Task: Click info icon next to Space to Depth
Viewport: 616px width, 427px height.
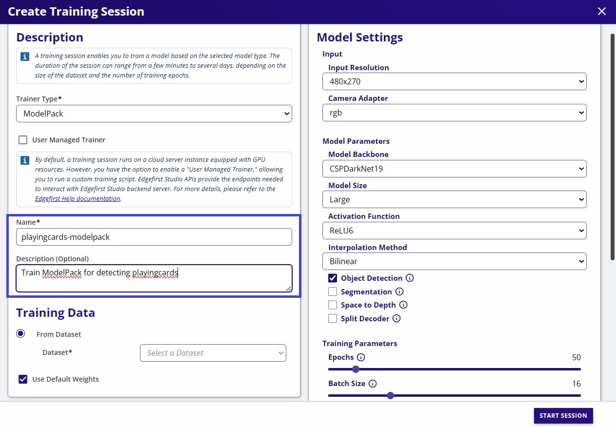Action: (403, 305)
